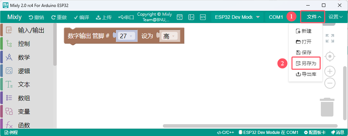Viewport: 348px width, 136px height.
Task: Maximize the Mixly window
Action: pos(324,5)
